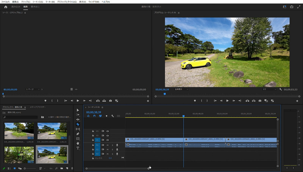Open the シーケンス(S) menu
Image resolution: width=303 pixels, height=172 pixels.
[x=37, y=2]
